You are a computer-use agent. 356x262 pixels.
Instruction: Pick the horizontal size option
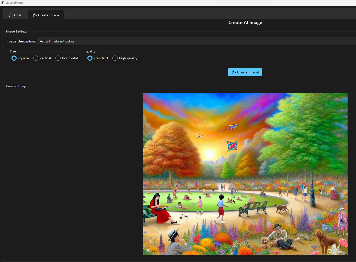58,58
